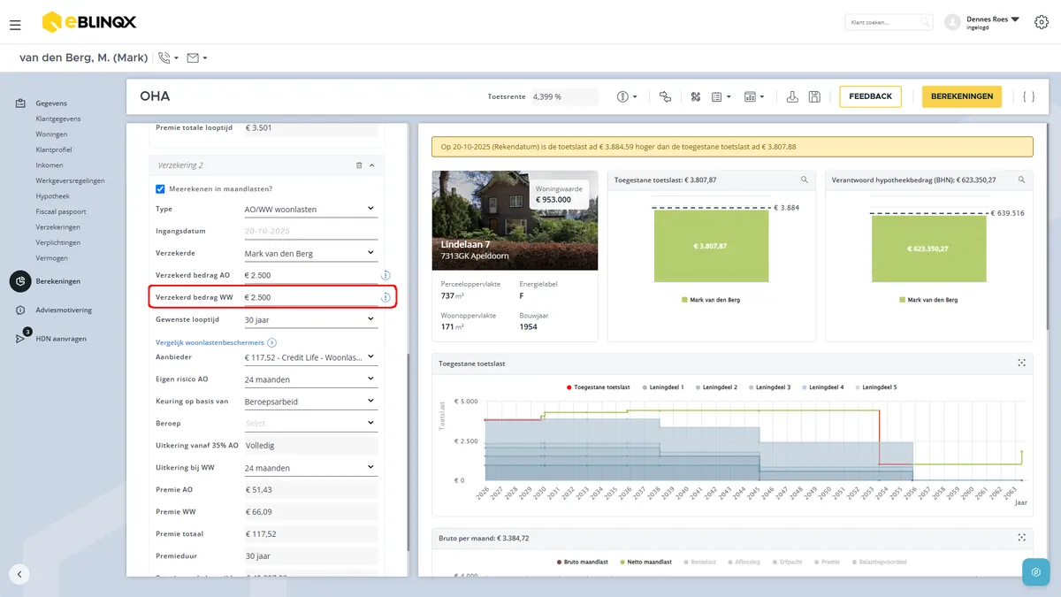The width and height of the screenshot is (1061, 597).
Task: Click the FEEDBACK button
Action: click(x=870, y=96)
